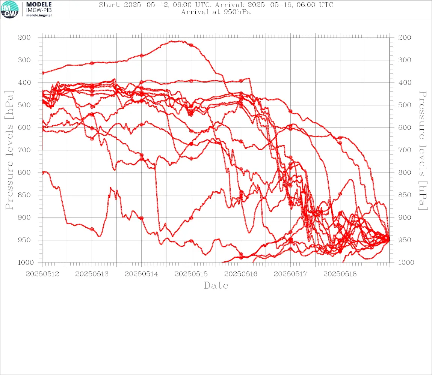Click the 20250517 date axis label
The width and height of the screenshot is (432, 375).
point(290,274)
